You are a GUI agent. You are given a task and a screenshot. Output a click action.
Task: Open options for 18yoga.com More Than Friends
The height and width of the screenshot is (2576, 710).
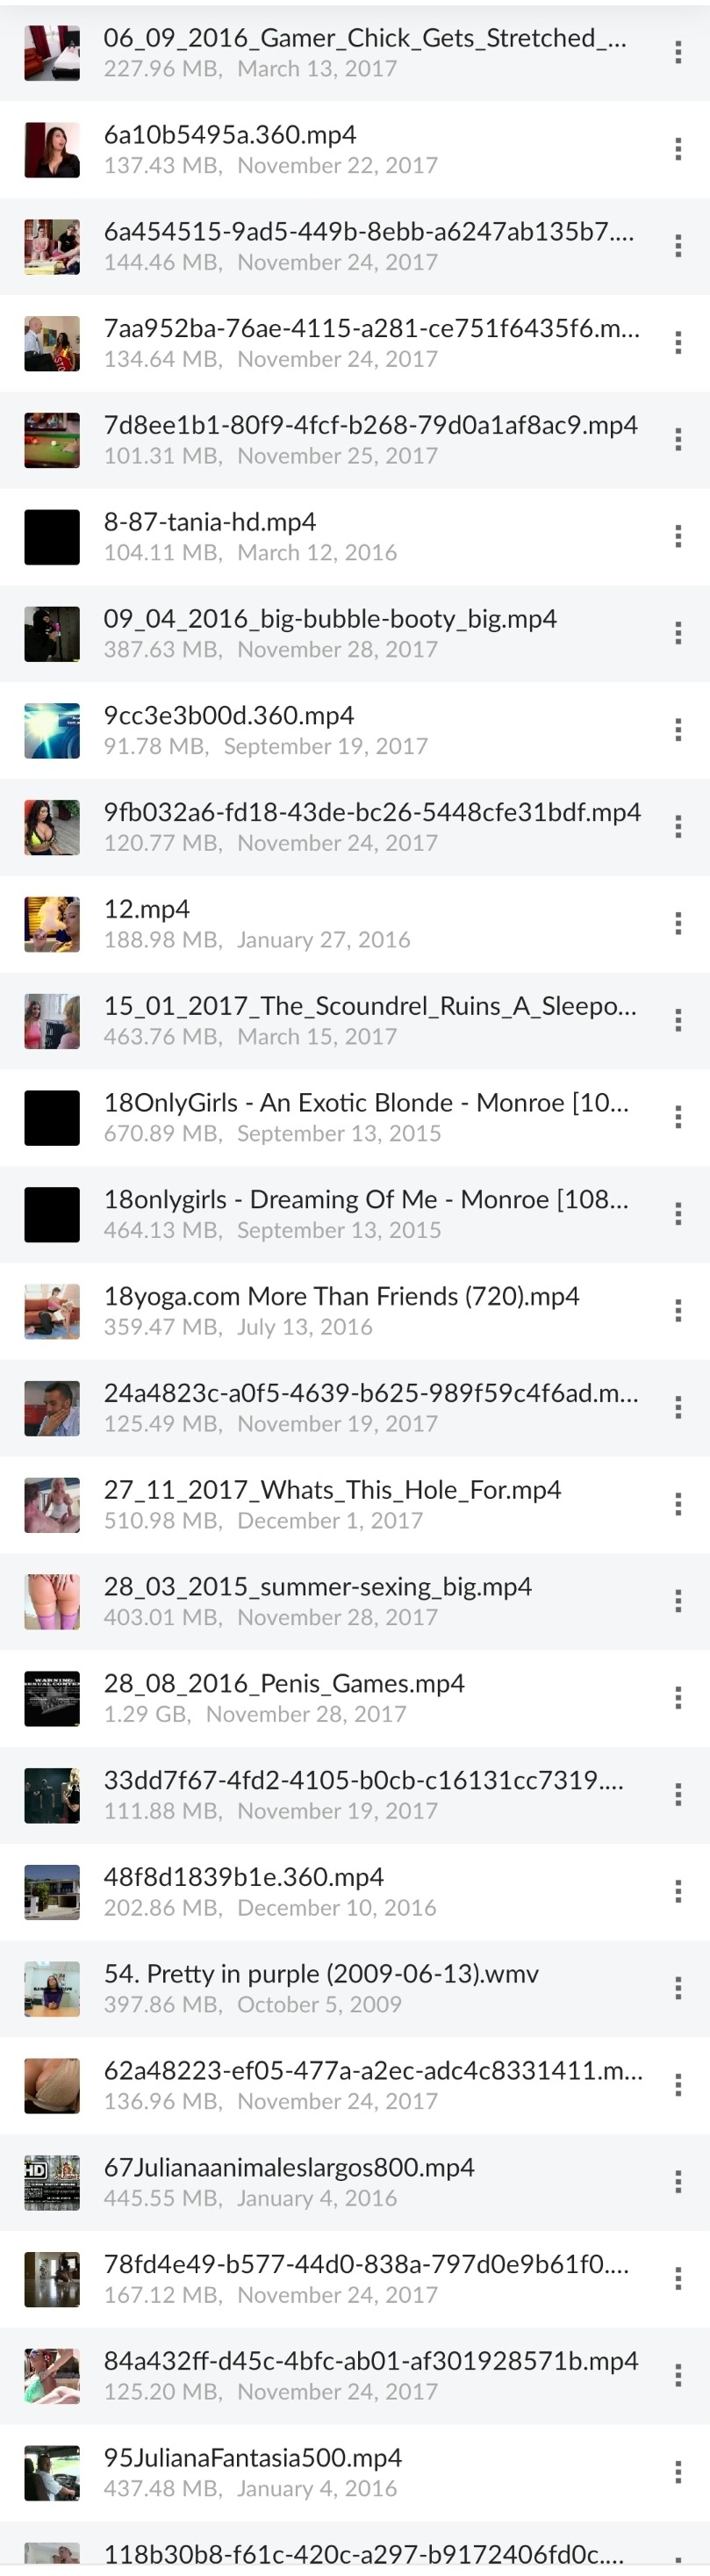tap(678, 1310)
